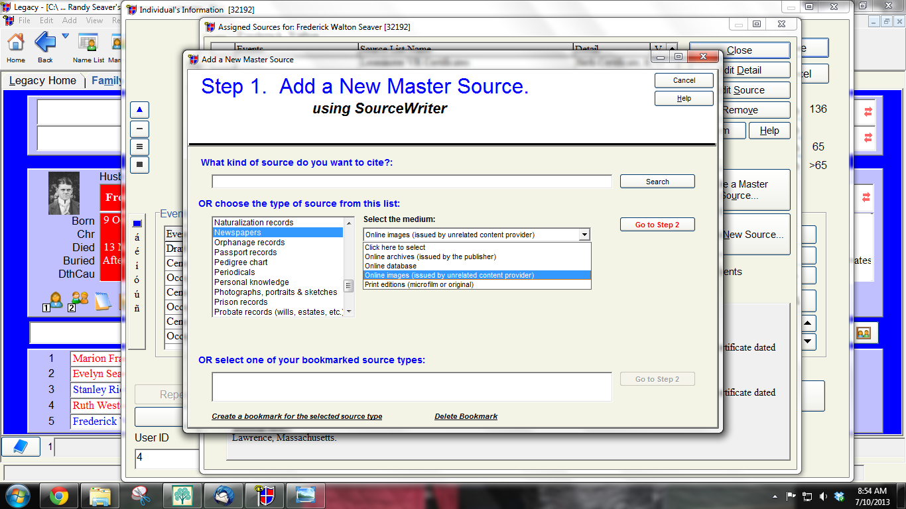Choose 'Online images (issued by unrelated content provider)' list option
The height and width of the screenshot is (509, 906).
[x=477, y=275]
